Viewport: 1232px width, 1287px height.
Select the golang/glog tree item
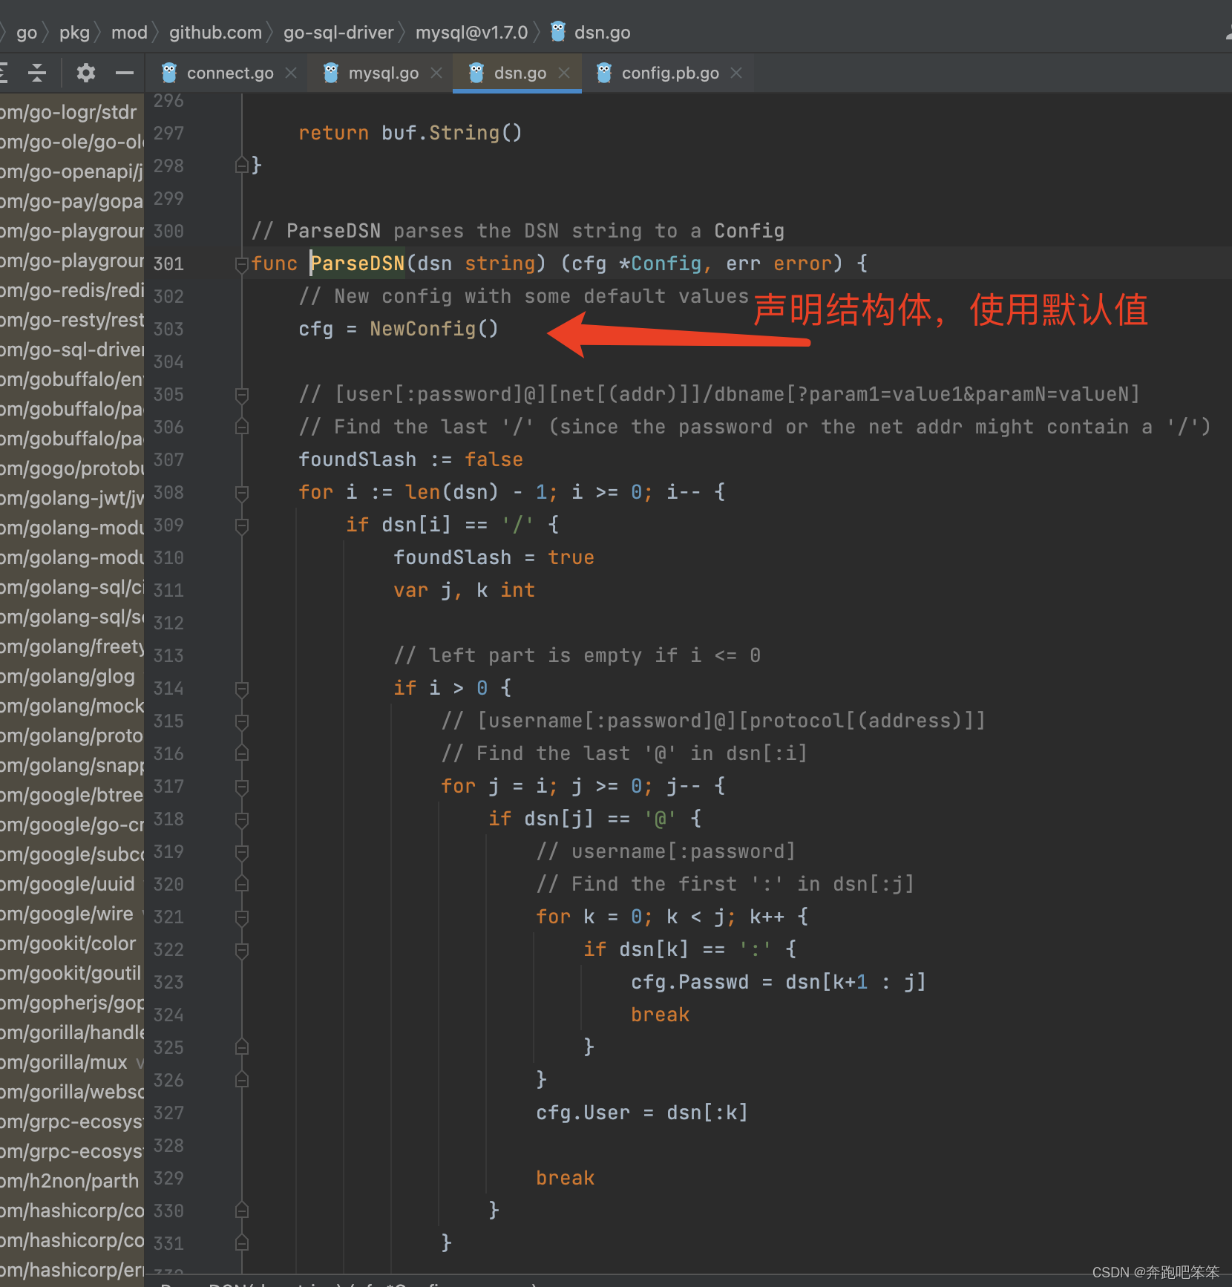click(71, 676)
